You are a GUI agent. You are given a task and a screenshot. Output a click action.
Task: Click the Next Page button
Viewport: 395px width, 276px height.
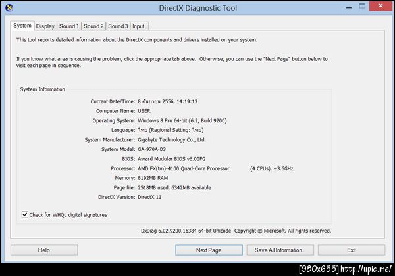[x=209, y=250]
